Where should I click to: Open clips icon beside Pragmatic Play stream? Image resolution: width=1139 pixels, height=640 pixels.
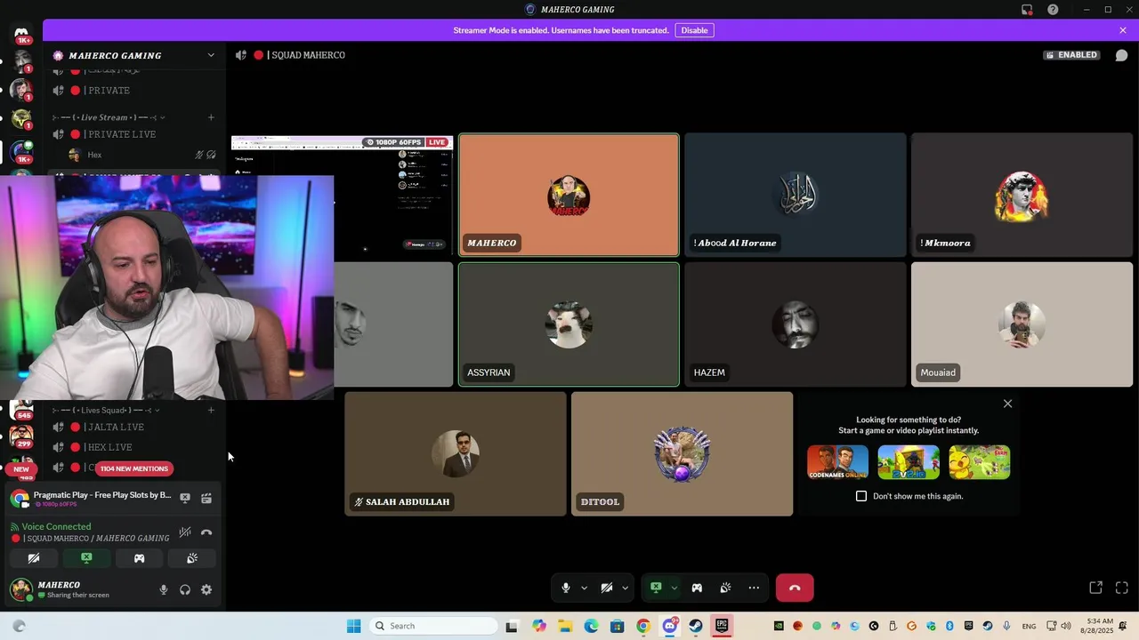click(206, 499)
